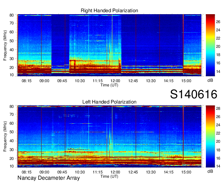Click the 08:15 tick label on bottom plot
The image size is (224, 182).
click(27, 172)
